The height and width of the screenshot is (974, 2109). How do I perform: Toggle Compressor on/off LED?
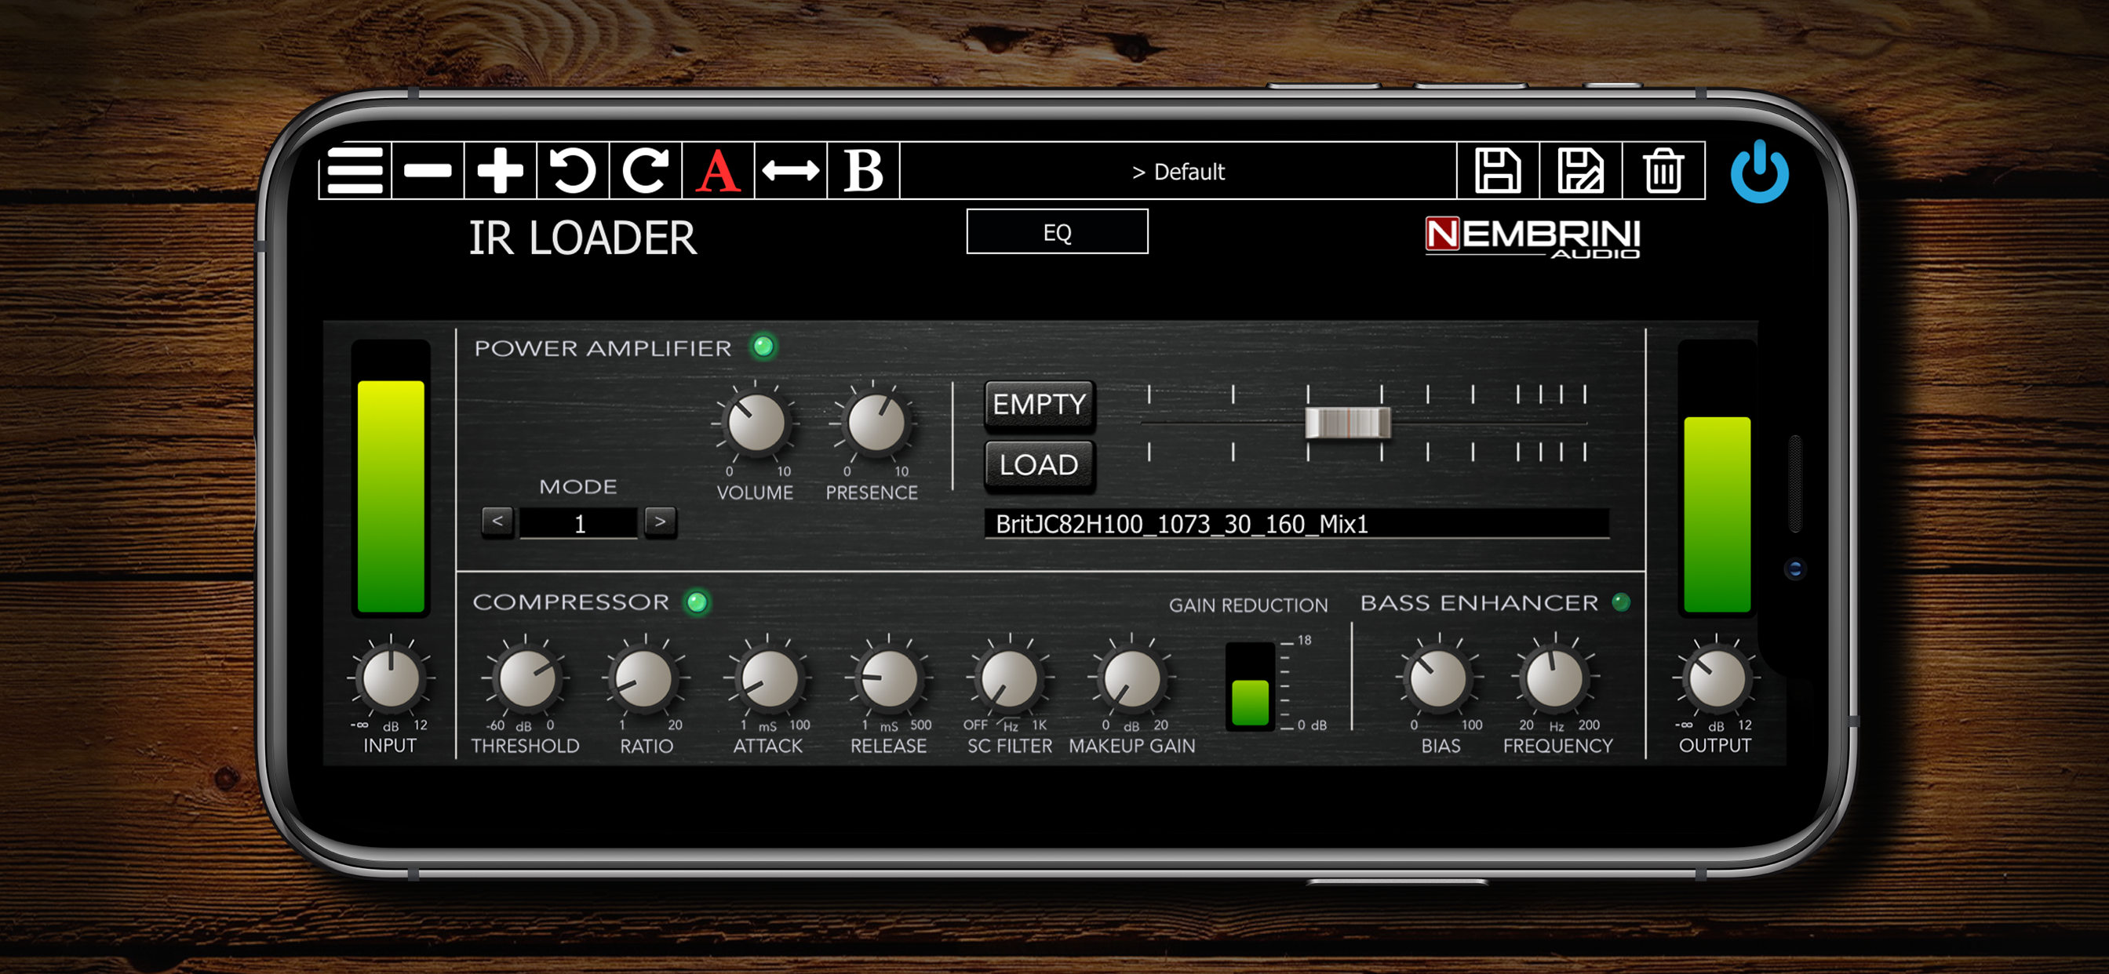(697, 602)
